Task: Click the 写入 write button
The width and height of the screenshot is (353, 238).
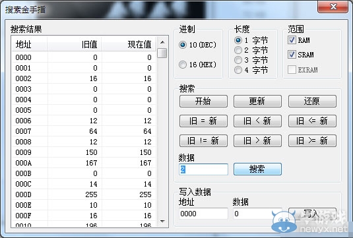Action: click(312, 213)
